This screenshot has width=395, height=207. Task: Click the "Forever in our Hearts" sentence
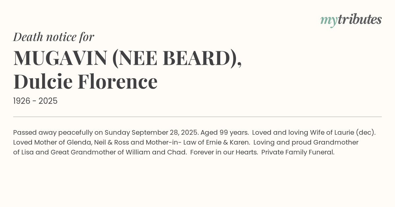tap(224, 152)
